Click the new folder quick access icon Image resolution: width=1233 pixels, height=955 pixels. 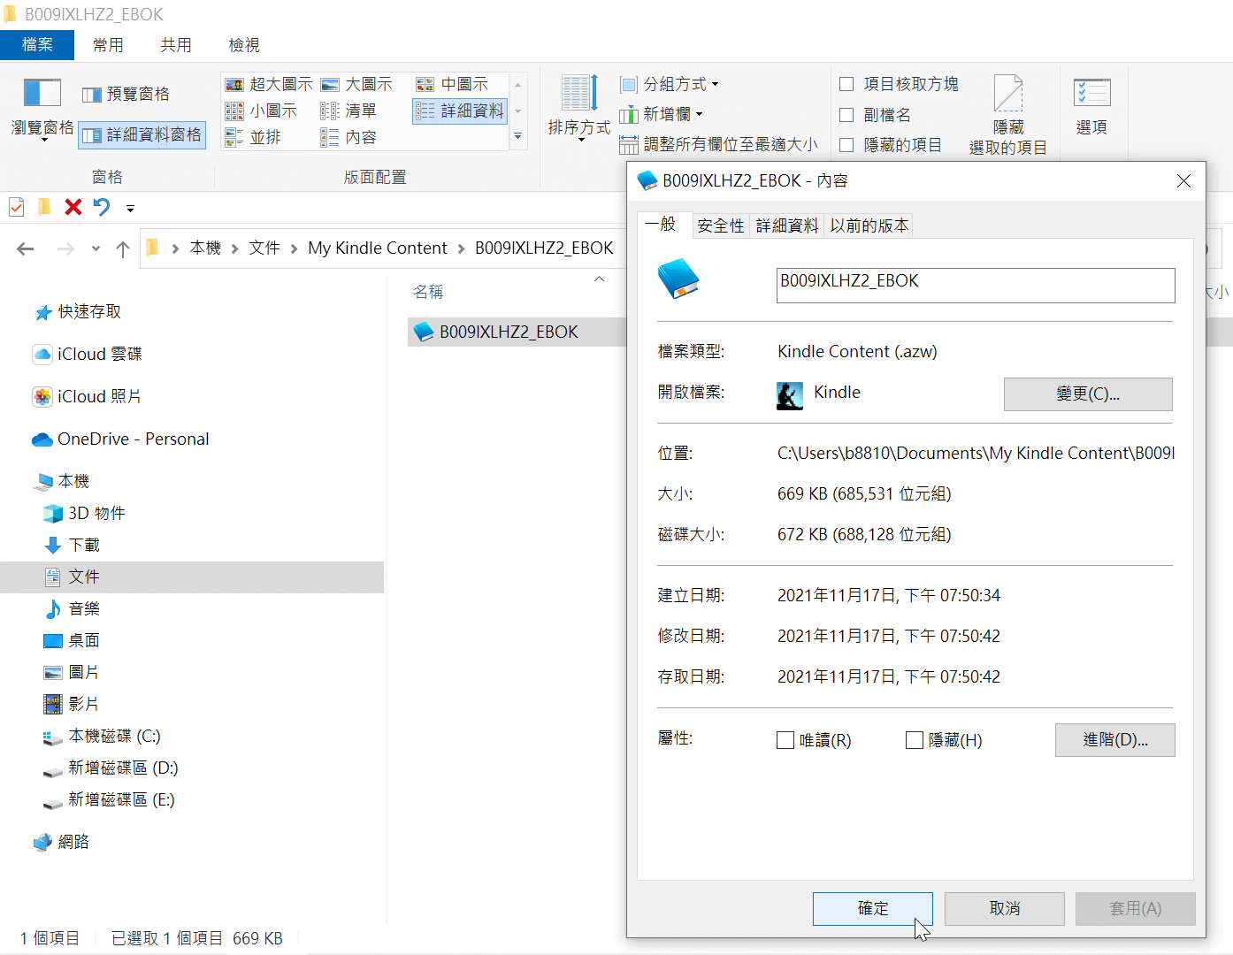44,207
